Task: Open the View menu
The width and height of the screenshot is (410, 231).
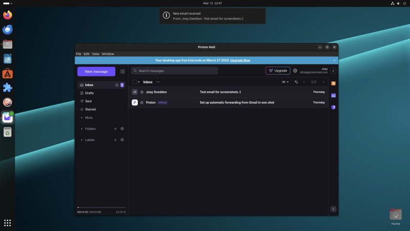Action: pos(96,54)
